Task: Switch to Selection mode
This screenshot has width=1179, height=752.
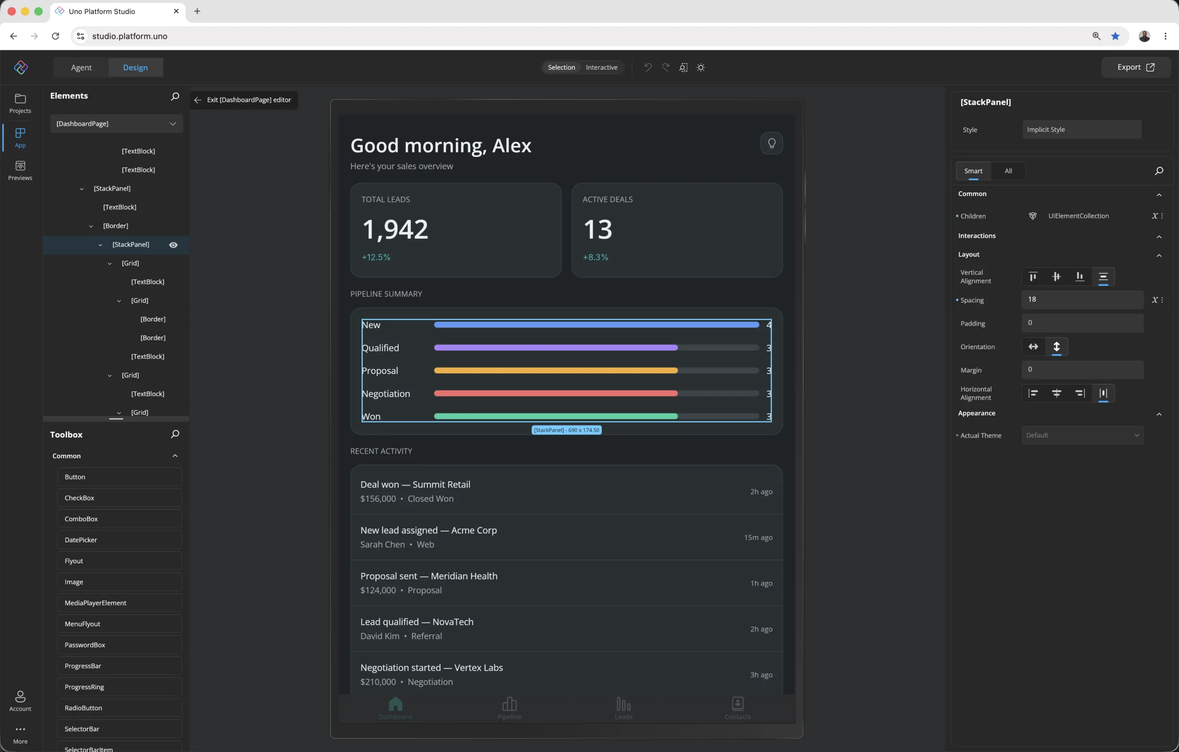Action: click(x=561, y=67)
